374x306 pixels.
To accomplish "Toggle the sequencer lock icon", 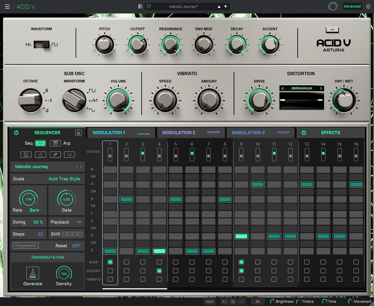I will (79, 133).
